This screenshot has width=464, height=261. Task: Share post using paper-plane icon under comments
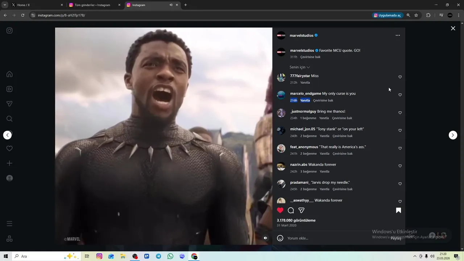(301, 210)
